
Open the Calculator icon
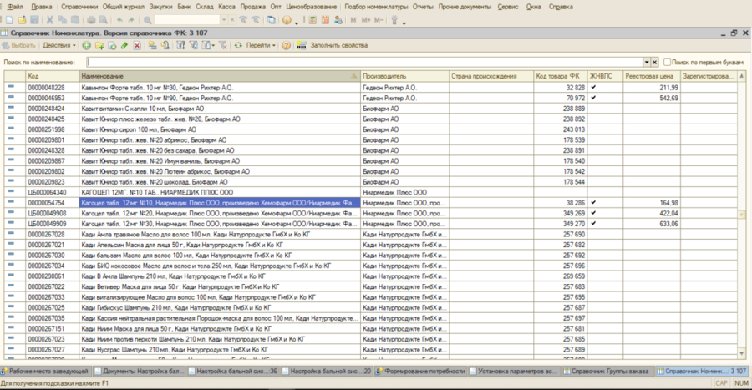click(x=312, y=20)
